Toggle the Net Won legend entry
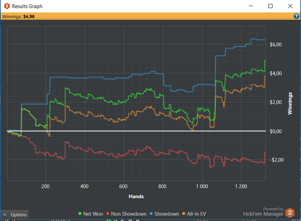Viewport: 301px width, 221px height. (x=91, y=214)
